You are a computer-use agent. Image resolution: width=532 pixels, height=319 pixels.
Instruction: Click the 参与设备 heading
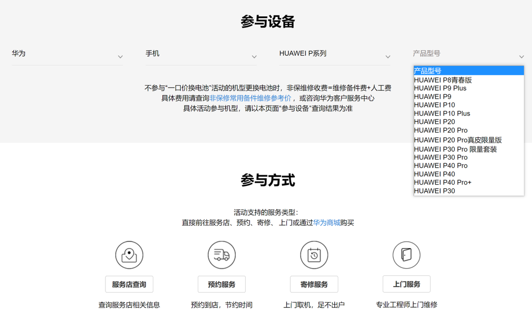pos(268,22)
